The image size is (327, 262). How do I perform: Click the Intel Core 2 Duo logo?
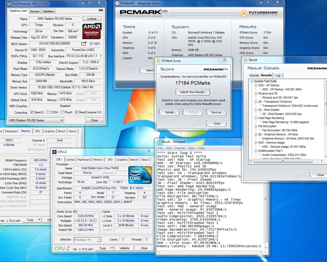[140, 175]
